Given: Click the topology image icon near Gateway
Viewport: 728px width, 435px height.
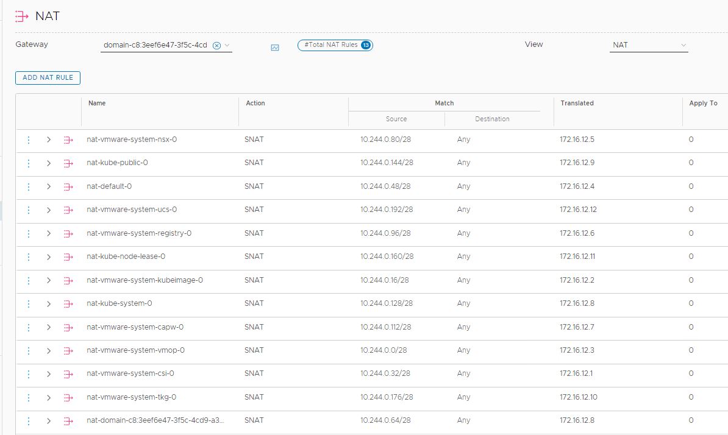Looking at the screenshot, I should (275, 48).
